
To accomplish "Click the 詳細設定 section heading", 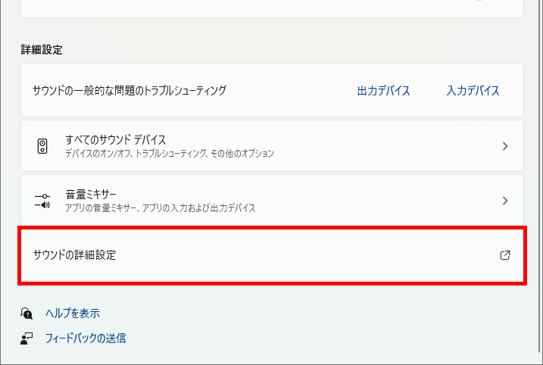I will point(42,50).
